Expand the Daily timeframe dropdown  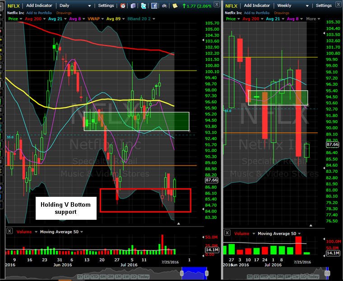89,6
